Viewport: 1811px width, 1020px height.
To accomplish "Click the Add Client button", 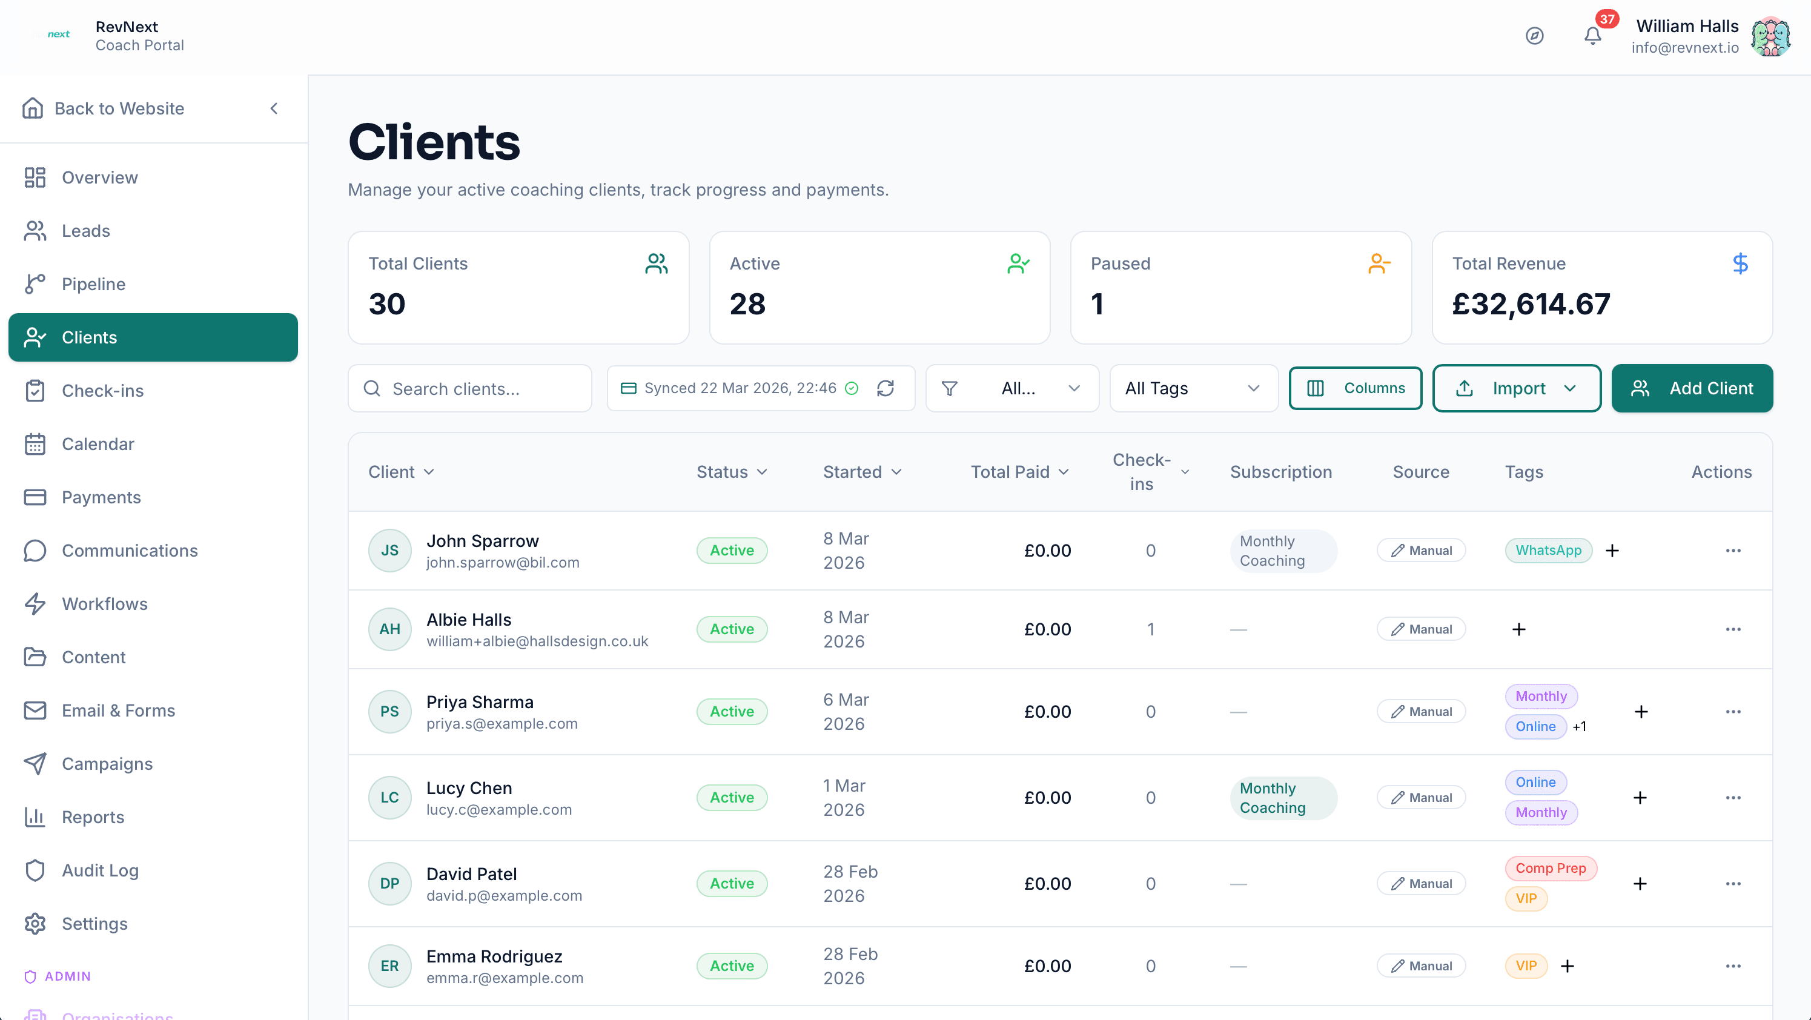I will pyautogui.click(x=1692, y=388).
